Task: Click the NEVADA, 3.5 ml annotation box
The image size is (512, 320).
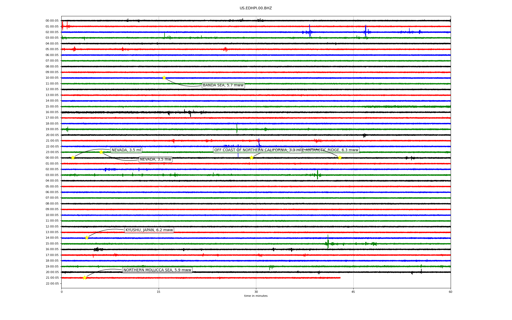Action: pyautogui.click(x=126, y=150)
